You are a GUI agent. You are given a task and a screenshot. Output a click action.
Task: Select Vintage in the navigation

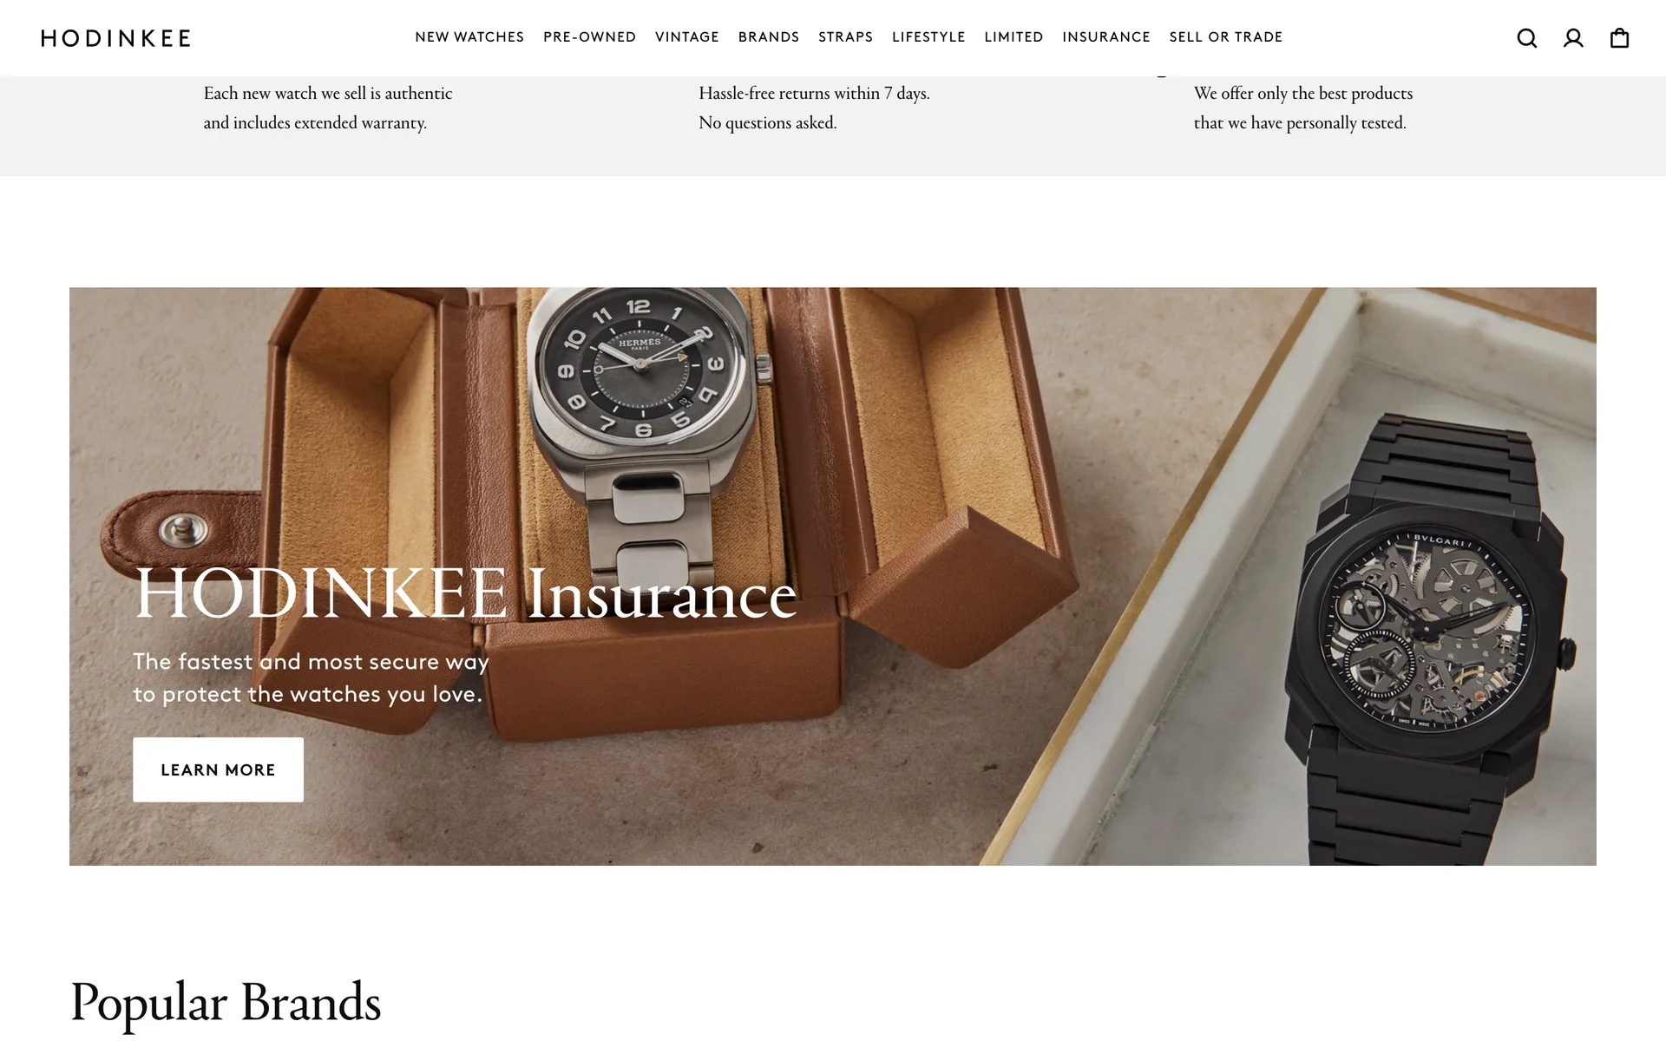point(687,37)
